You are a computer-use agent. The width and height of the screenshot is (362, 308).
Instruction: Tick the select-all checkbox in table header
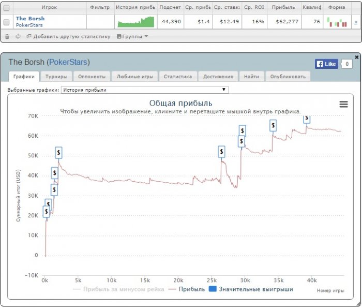6,8
